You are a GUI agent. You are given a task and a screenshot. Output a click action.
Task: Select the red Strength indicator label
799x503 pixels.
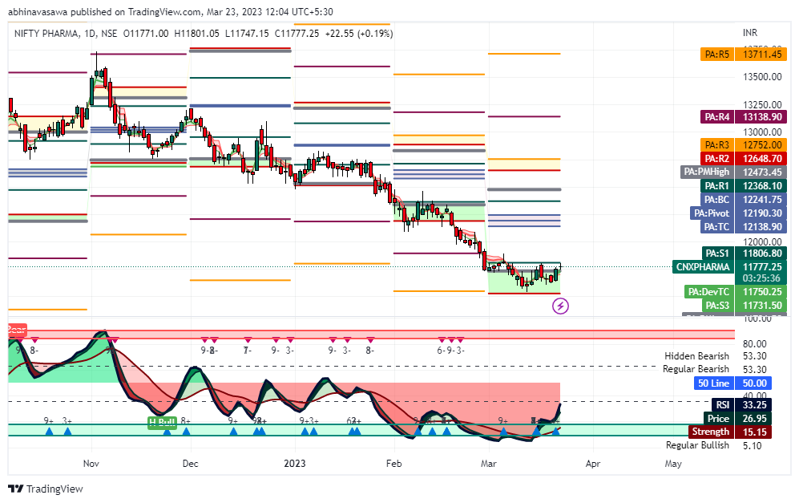coord(711,432)
